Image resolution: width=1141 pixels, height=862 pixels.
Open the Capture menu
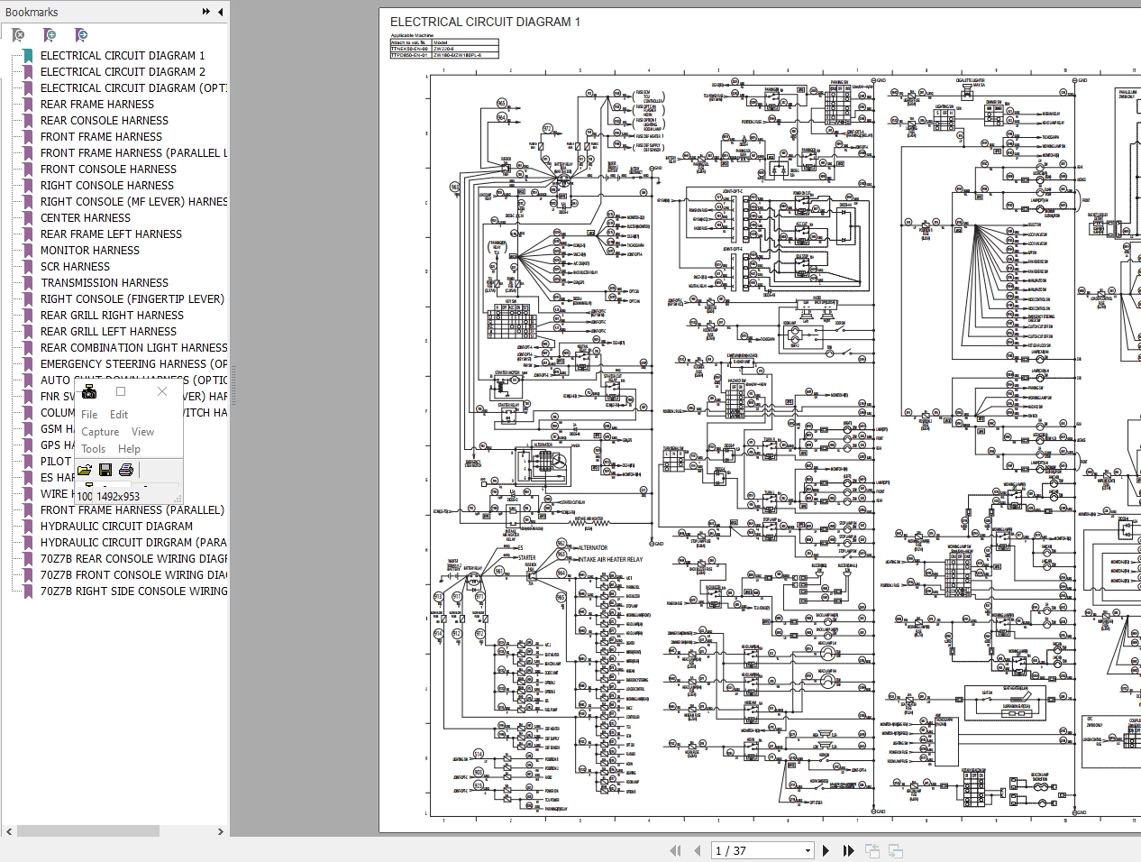100,432
